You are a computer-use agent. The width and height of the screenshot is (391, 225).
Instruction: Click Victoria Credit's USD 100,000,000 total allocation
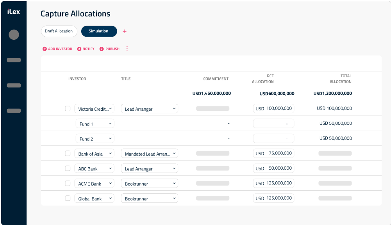pos(334,108)
